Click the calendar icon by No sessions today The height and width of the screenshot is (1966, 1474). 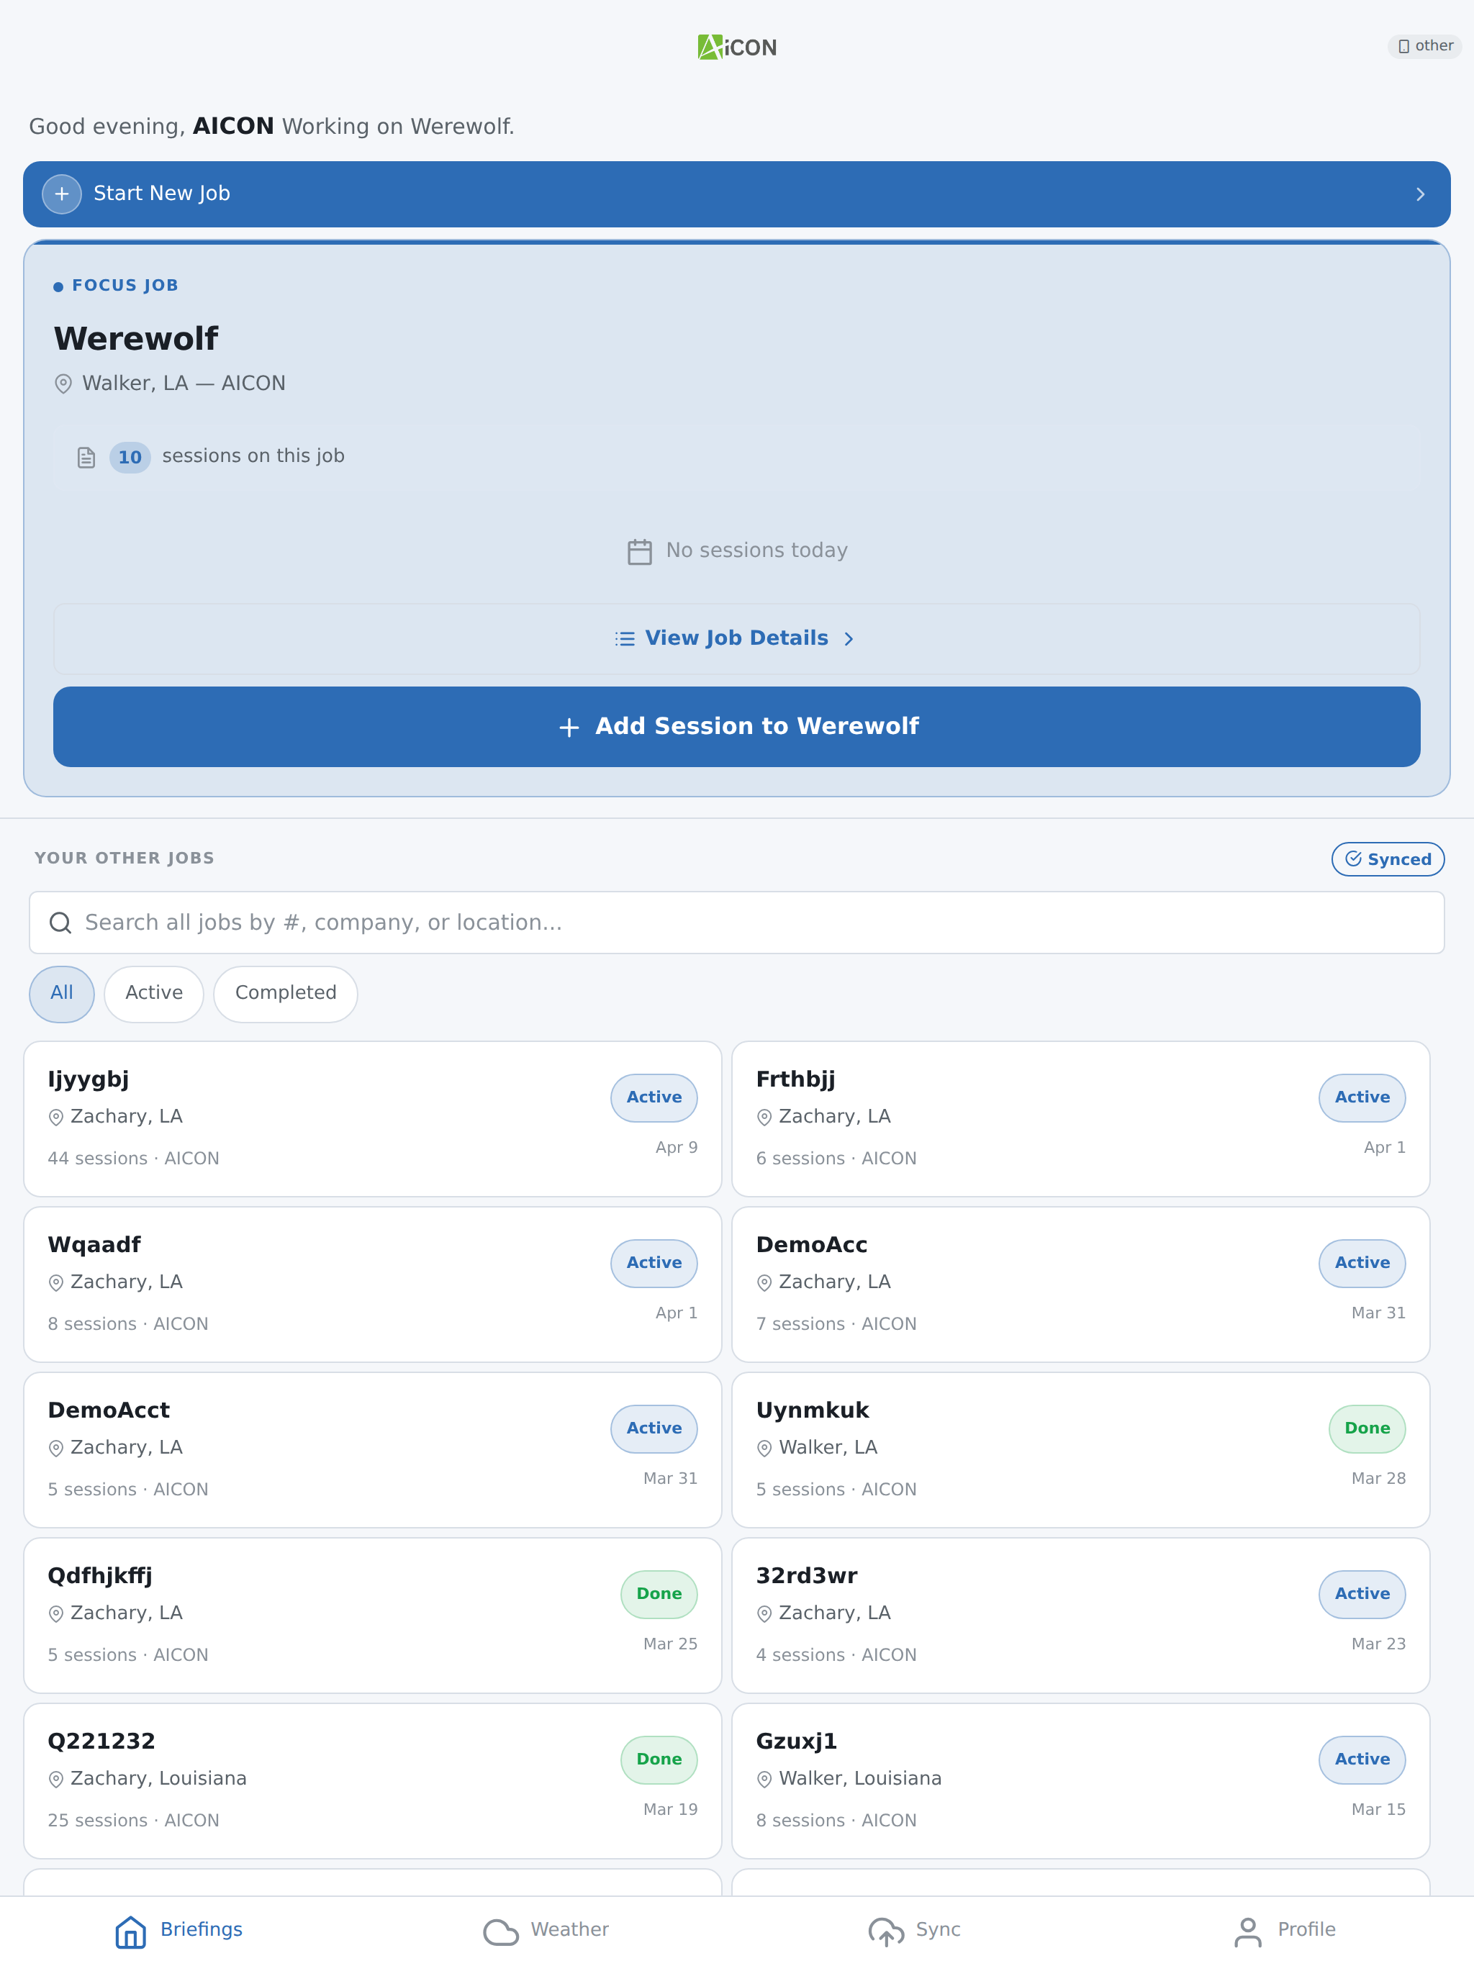639,551
